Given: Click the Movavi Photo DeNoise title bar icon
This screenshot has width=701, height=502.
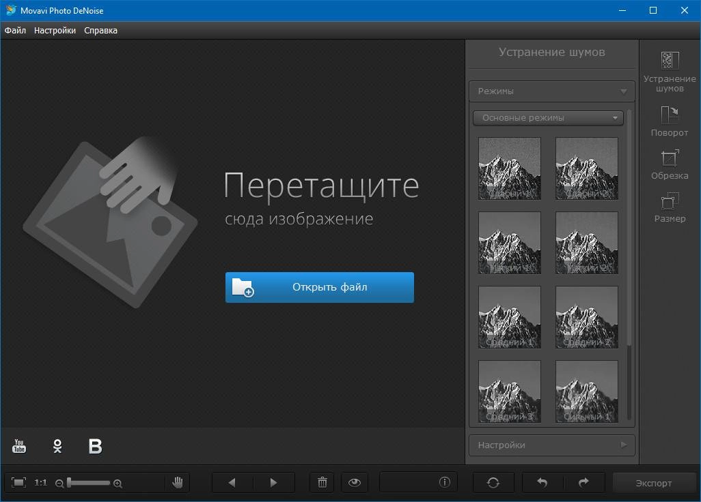Looking at the screenshot, I should click(x=11, y=10).
